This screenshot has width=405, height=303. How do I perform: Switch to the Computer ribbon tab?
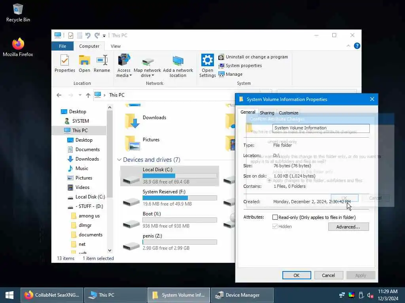[x=89, y=46]
